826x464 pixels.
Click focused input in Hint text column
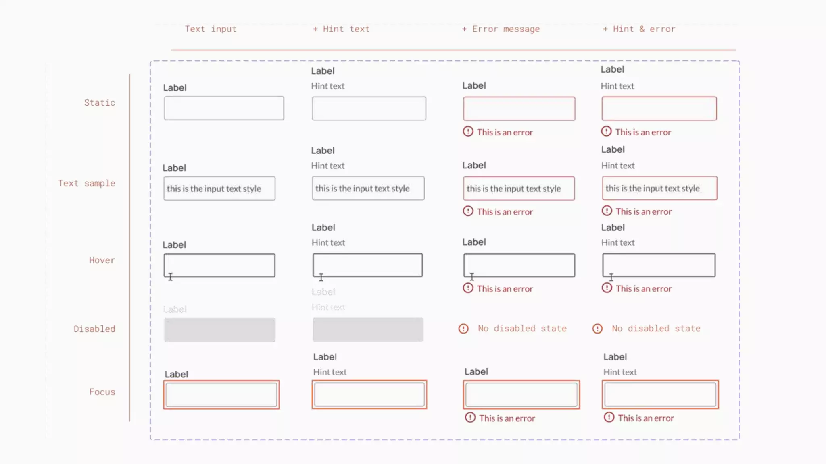click(x=369, y=395)
